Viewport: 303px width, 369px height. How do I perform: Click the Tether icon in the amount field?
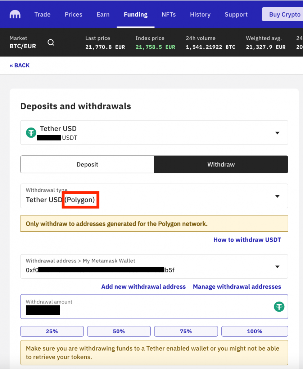point(279,307)
